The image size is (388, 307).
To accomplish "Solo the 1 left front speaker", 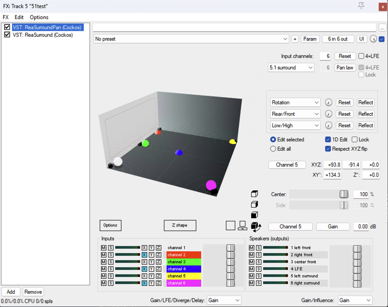I will coord(259,248).
